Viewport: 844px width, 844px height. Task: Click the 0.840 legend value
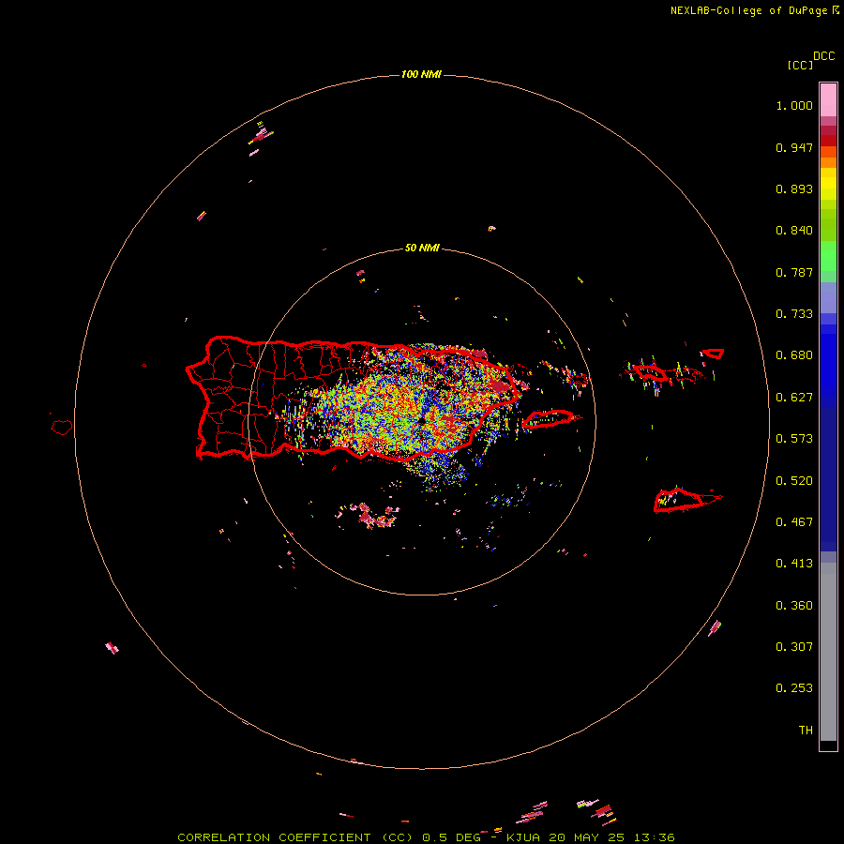coord(794,231)
